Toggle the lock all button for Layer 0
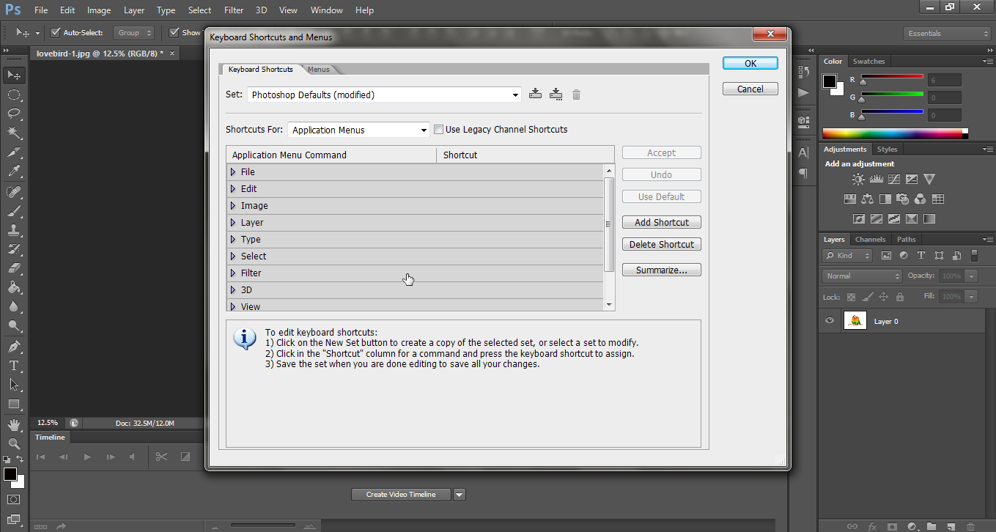The image size is (996, 532). (900, 297)
